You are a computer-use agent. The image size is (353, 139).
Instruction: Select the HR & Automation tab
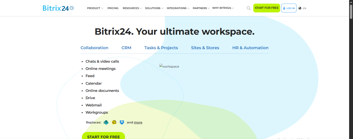tap(250, 48)
